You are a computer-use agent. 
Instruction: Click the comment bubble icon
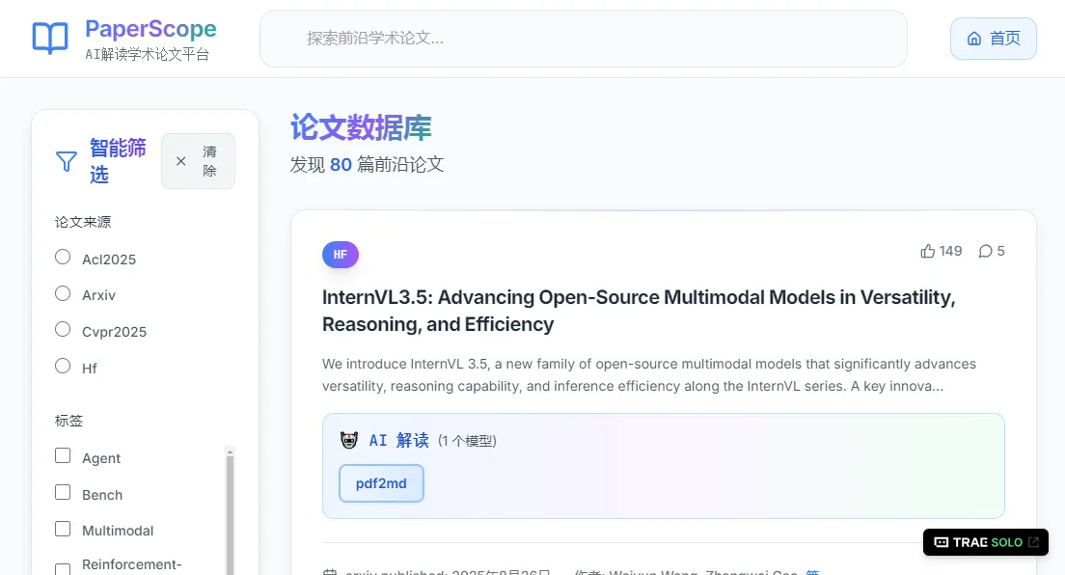985,251
